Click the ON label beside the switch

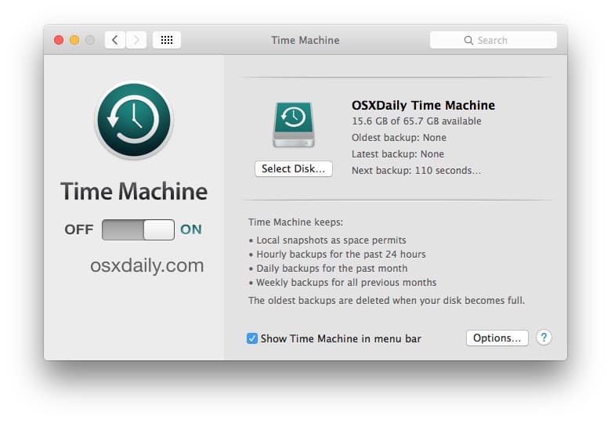(191, 230)
